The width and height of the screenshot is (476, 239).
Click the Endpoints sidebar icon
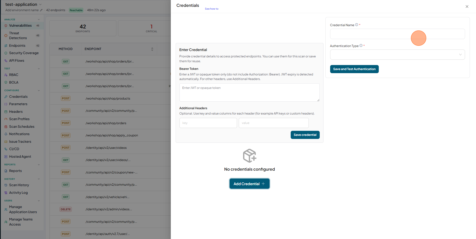(6, 46)
